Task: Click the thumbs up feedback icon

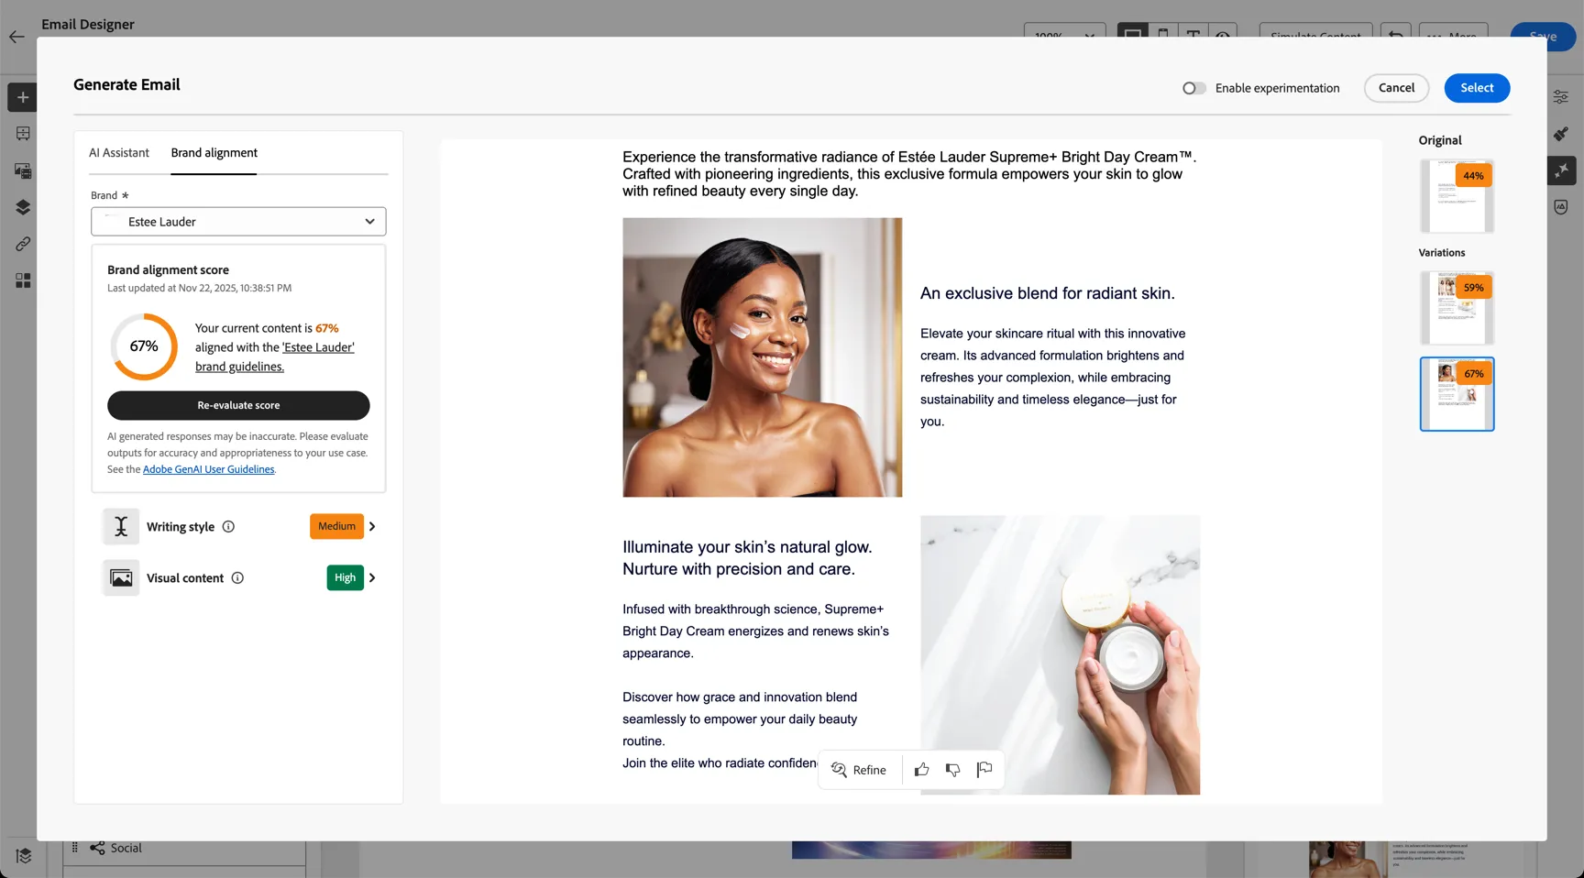Action: pos(921,770)
